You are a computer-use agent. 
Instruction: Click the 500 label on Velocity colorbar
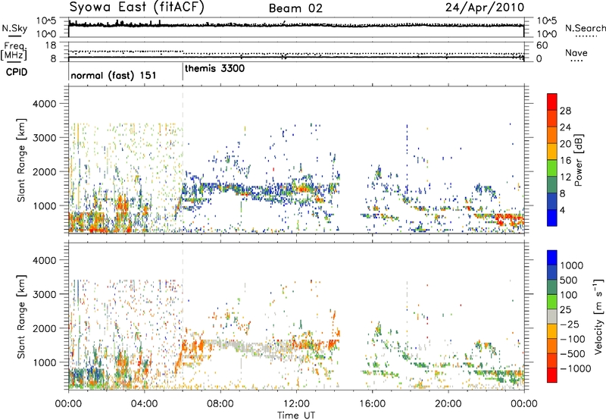coord(569,280)
